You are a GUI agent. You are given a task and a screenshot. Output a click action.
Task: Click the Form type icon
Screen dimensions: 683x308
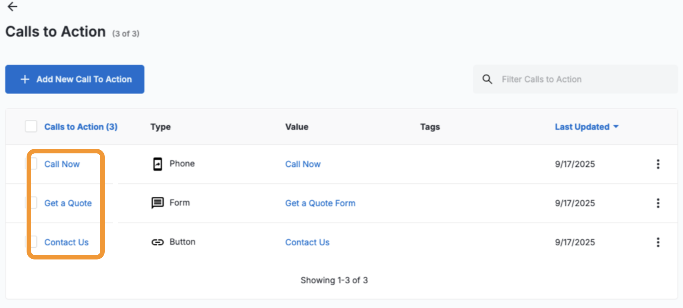158,203
